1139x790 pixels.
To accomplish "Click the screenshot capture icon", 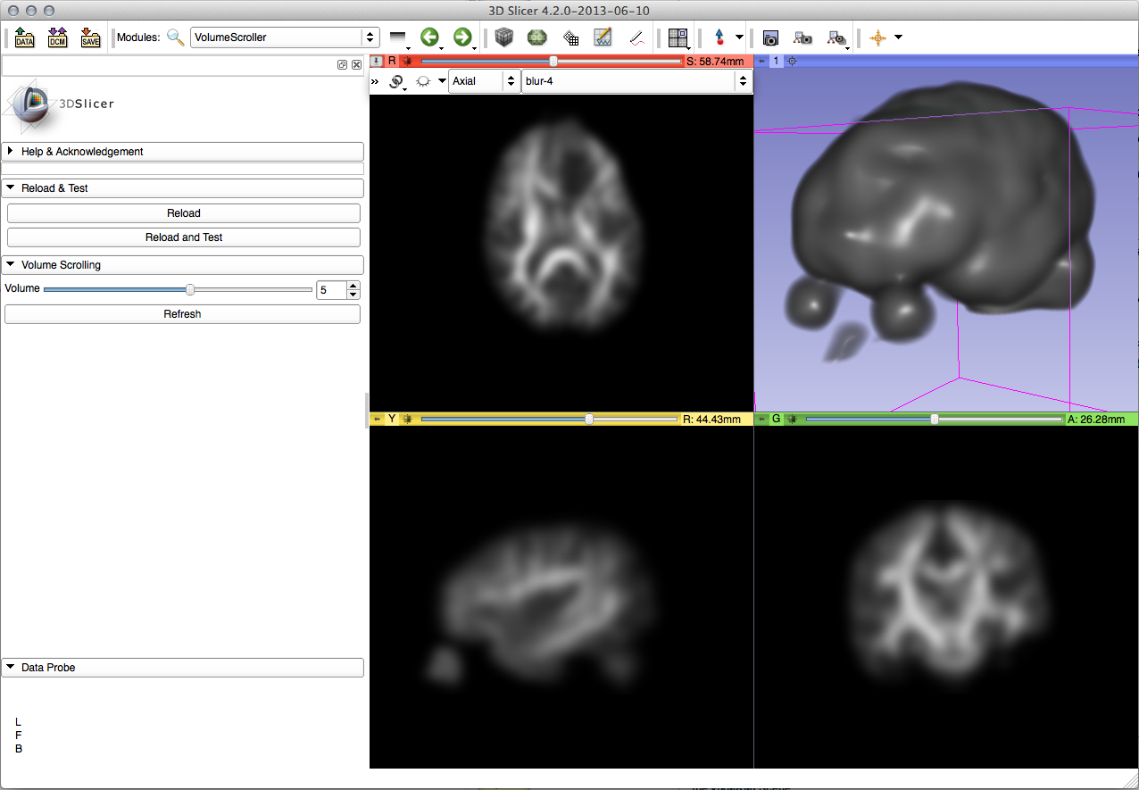I will 770,37.
